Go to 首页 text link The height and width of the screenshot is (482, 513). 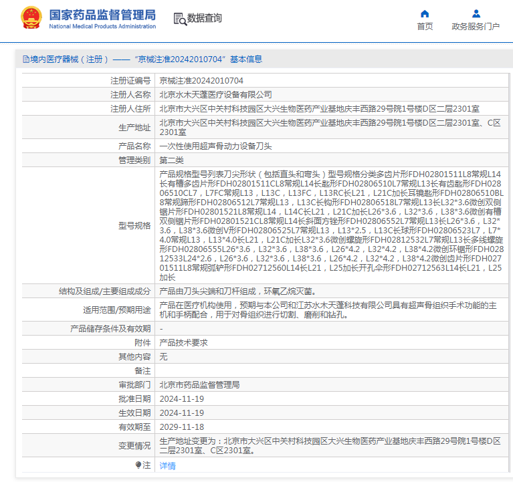(425, 27)
